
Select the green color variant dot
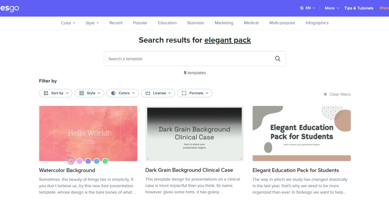tap(105, 161)
